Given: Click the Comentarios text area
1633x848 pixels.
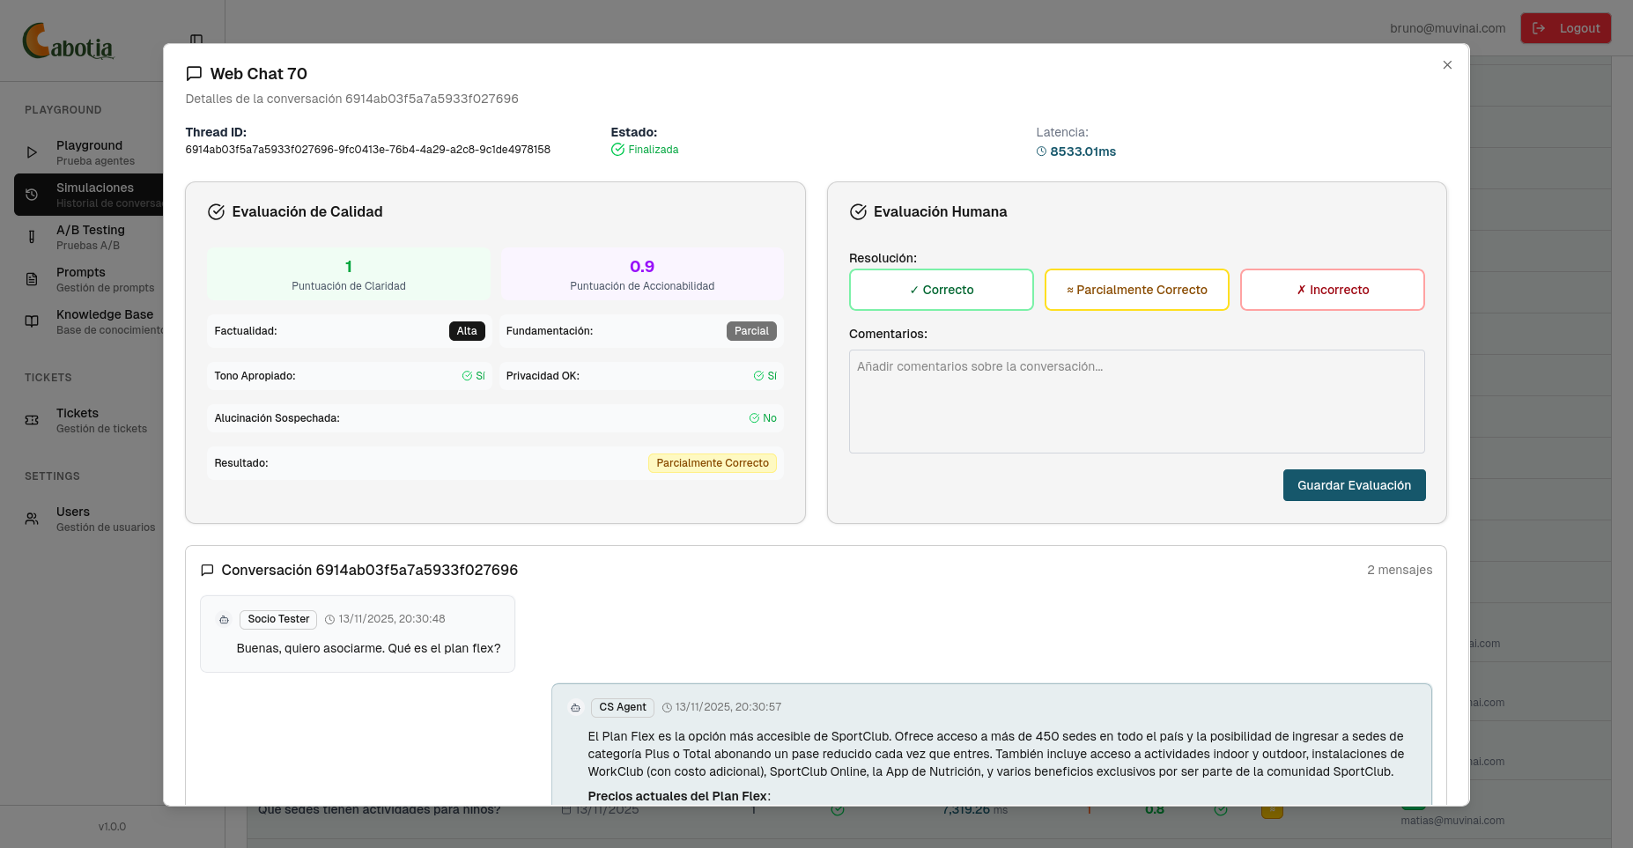Looking at the screenshot, I should point(1136,402).
